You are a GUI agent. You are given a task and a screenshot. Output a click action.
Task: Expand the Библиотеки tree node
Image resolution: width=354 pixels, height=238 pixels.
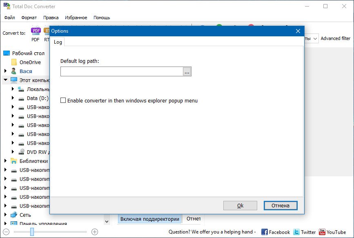(x=6, y=161)
